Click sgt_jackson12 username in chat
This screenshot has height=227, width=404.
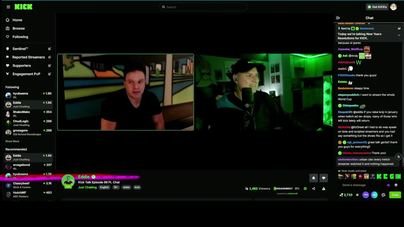[357, 142]
